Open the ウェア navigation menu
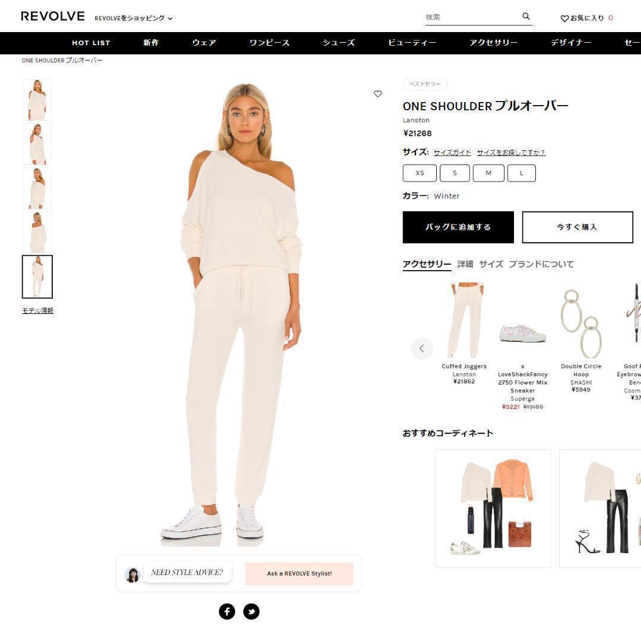The width and height of the screenshot is (641, 641). [x=204, y=43]
